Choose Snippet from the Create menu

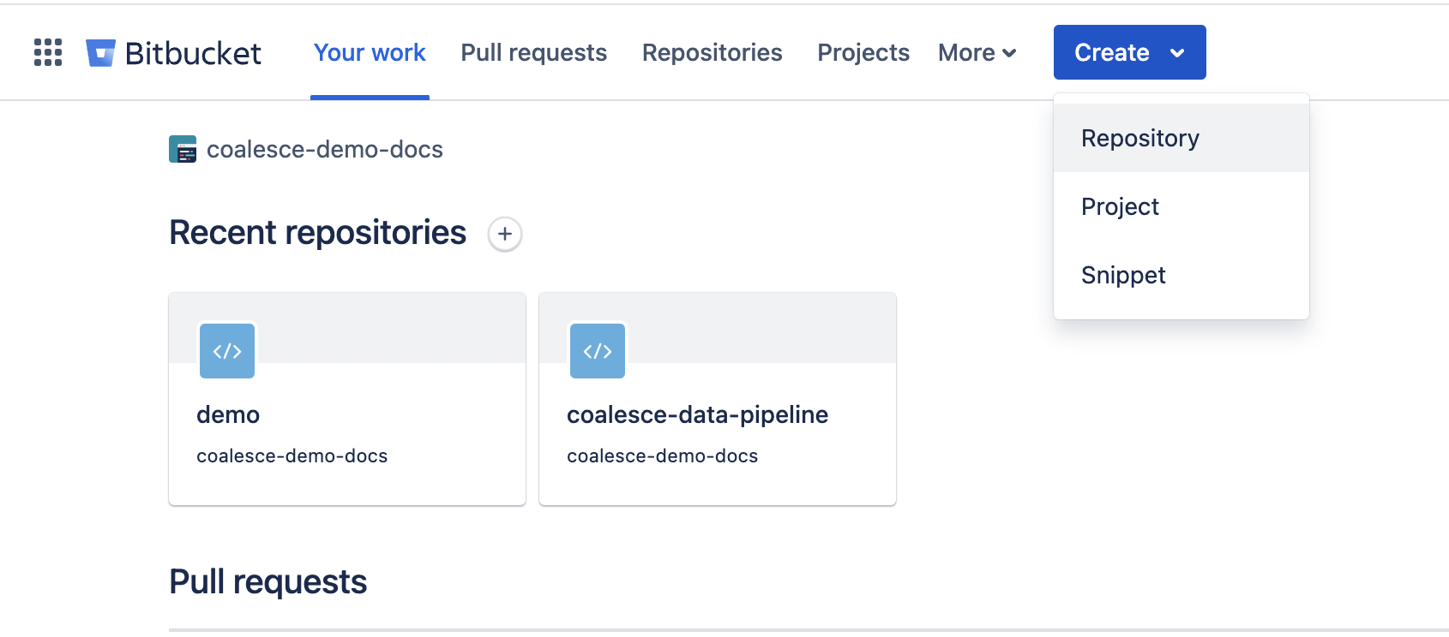(x=1123, y=275)
